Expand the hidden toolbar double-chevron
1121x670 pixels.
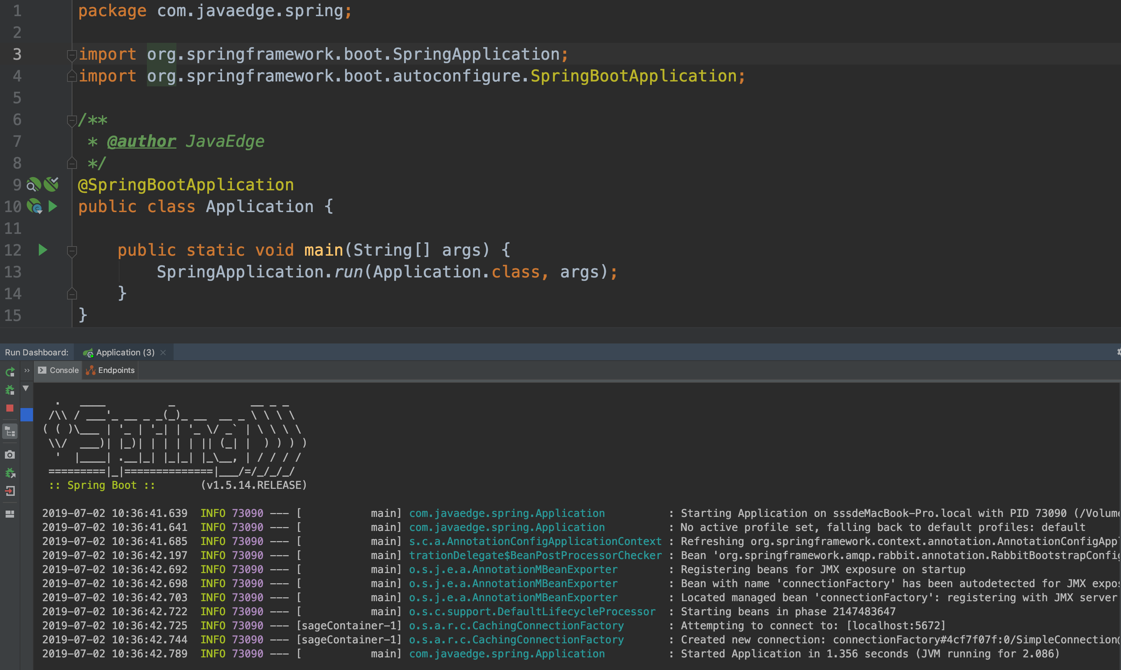(x=27, y=371)
